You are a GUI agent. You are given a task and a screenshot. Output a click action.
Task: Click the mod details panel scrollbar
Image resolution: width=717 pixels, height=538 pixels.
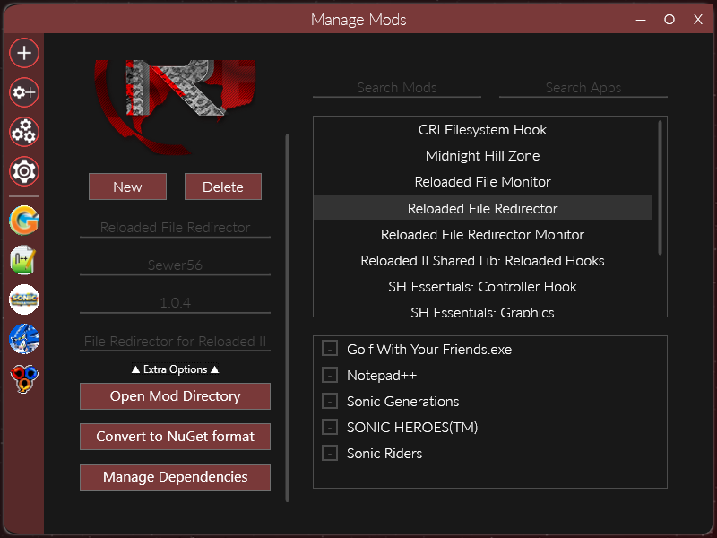tap(287, 318)
